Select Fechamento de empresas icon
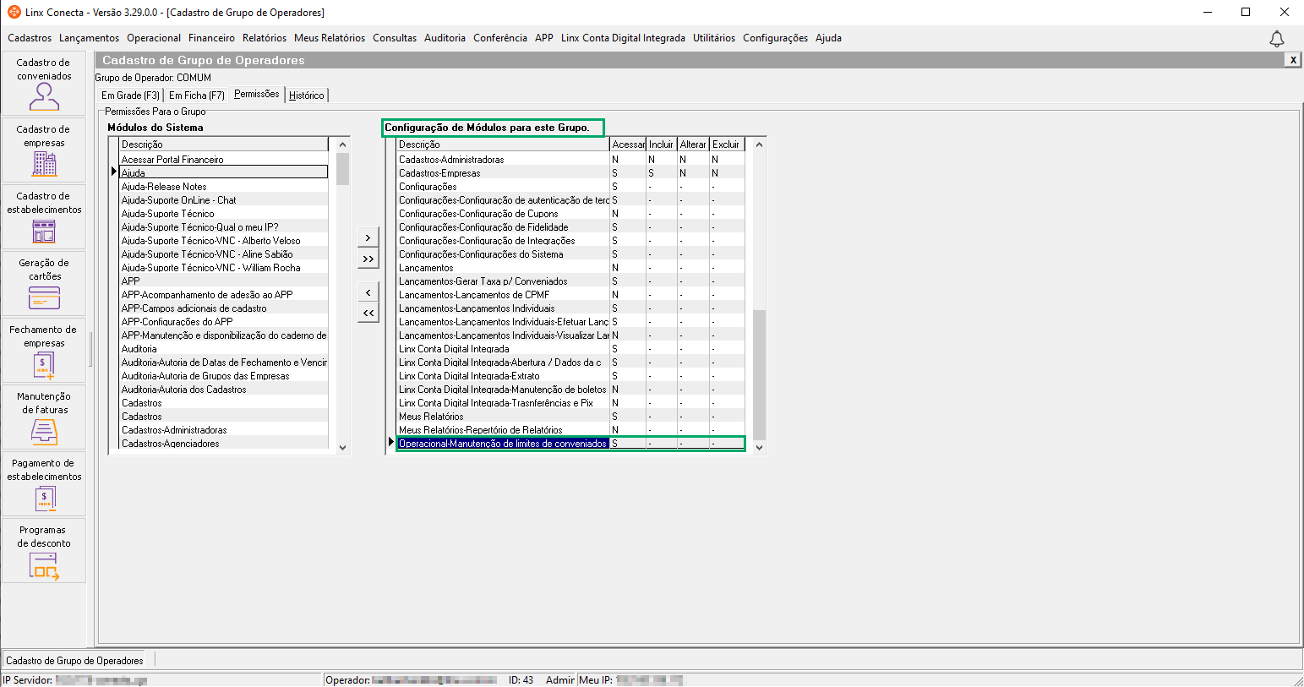The image size is (1304, 687). click(44, 365)
